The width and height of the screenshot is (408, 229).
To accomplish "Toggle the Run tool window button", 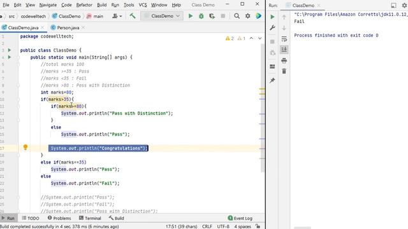I will [x=8, y=218].
